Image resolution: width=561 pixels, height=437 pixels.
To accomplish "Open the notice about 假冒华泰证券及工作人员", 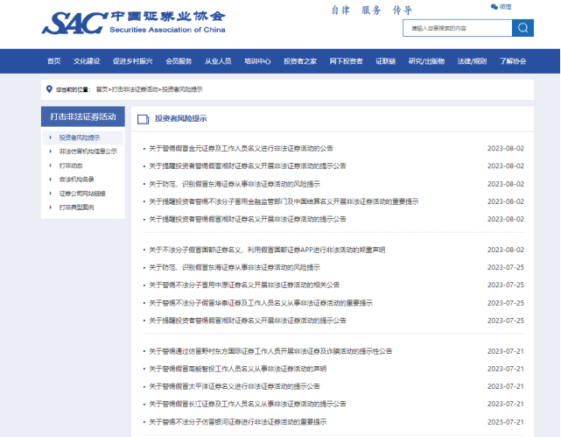I will coord(261,303).
